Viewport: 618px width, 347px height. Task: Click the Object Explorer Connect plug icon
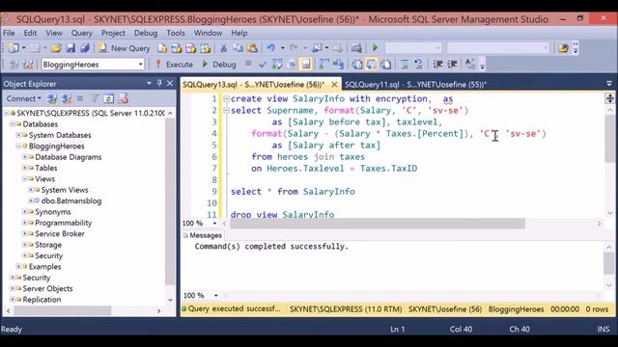pyautogui.click(x=52, y=98)
